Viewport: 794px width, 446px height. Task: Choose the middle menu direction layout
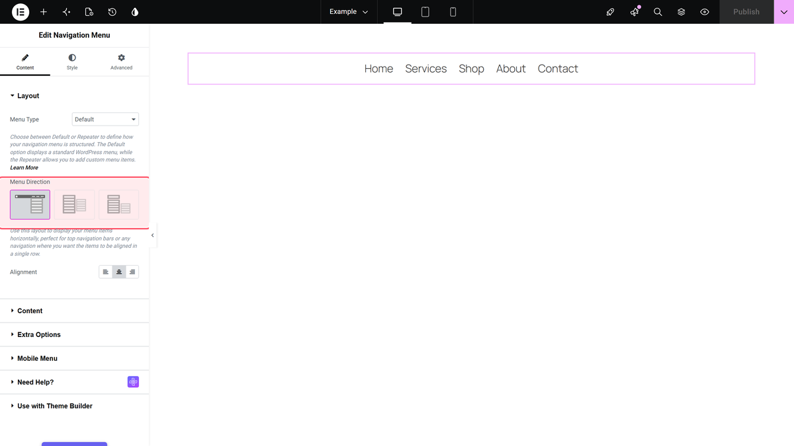(74, 205)
